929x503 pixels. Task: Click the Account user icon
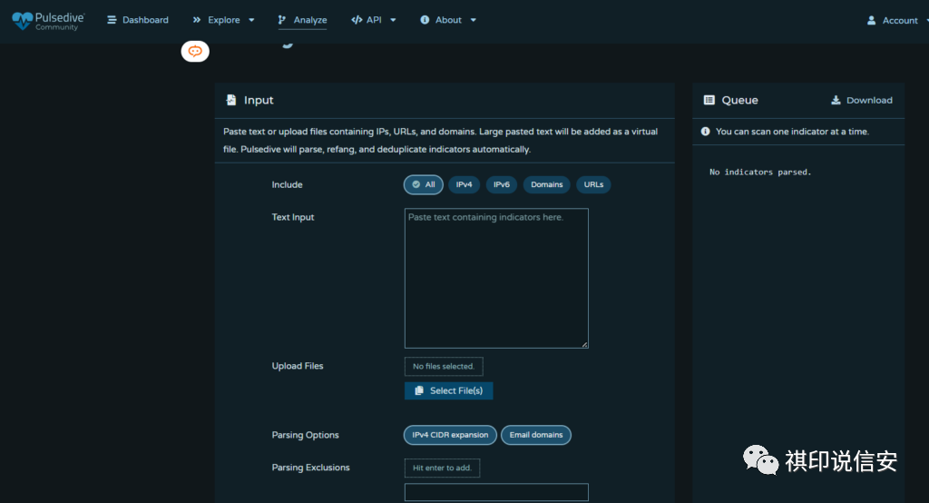tap(871, 20)
